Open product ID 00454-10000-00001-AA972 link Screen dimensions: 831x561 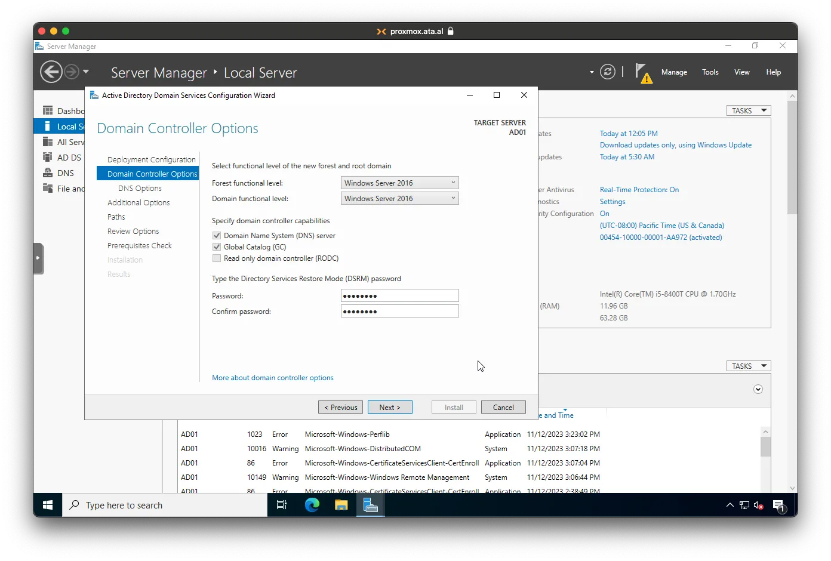[x=661, y=238]
